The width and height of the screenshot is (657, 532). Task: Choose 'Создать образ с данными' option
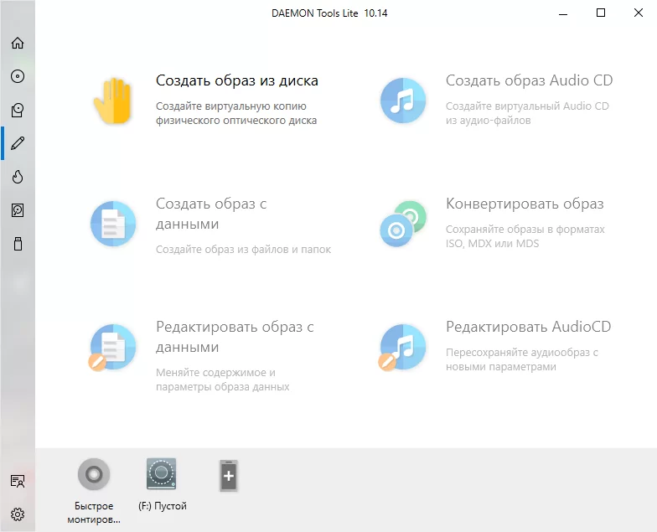211,214
